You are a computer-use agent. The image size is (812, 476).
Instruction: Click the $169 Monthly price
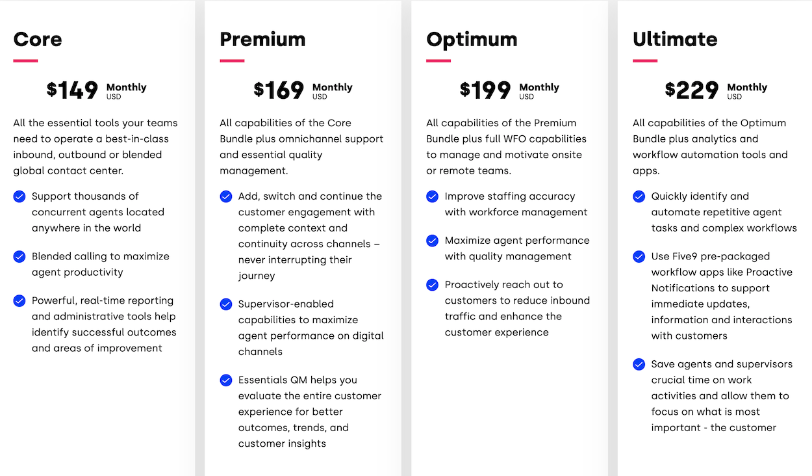coord(303,90)
